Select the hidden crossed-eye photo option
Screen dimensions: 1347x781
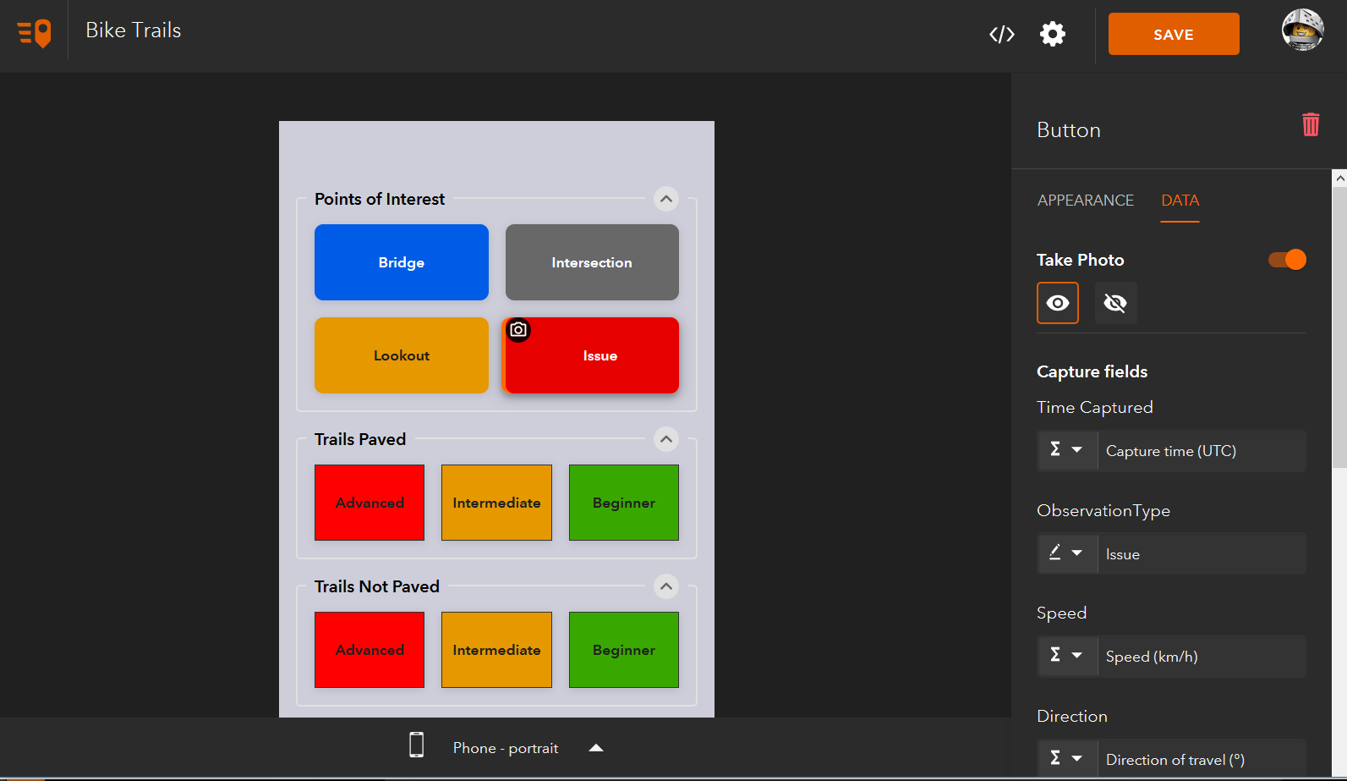pyautogui.click(x=1116, y=303)
